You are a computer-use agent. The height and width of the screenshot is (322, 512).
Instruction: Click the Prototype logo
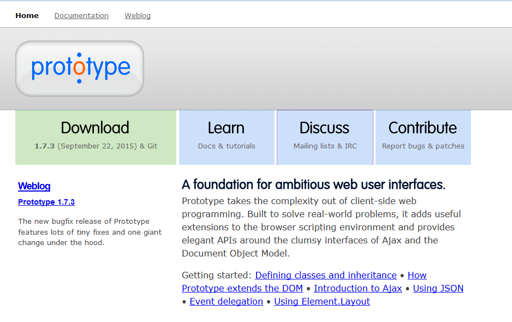80,69
